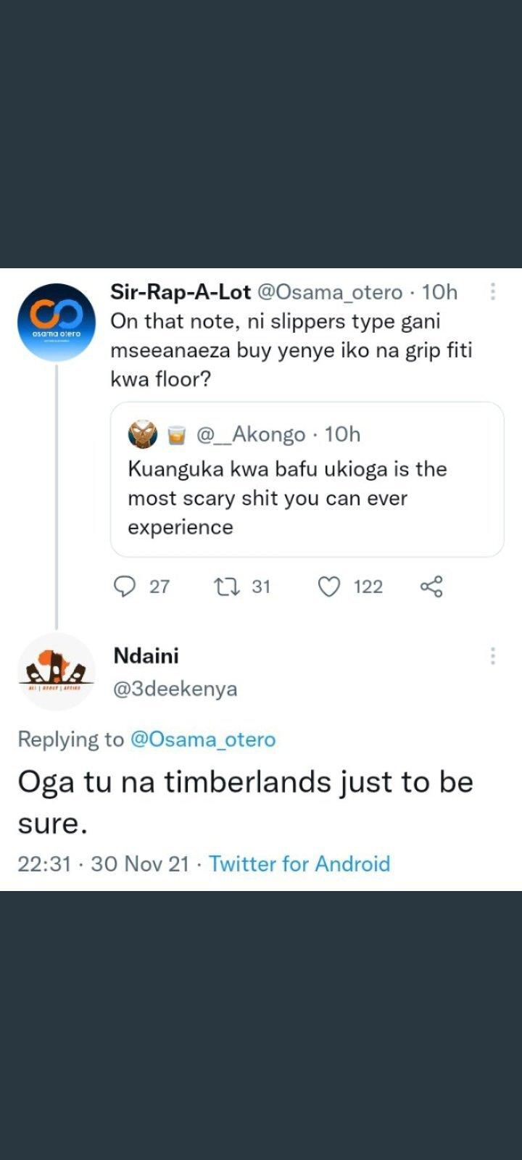Image resolution: width=522 pixels, height=1160 pixels.
Task: Open the Ndaini display name
Action: [146, 655]
